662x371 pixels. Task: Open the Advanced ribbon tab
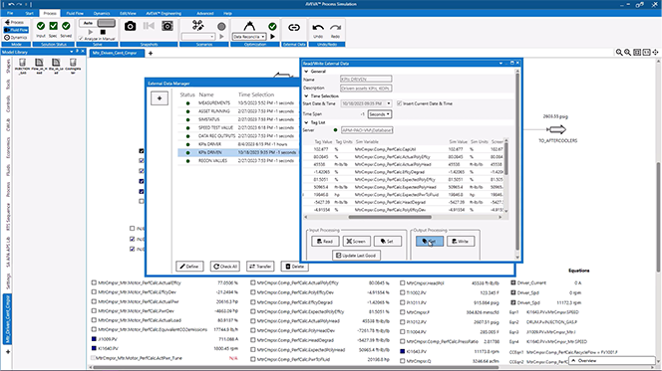point(204,13)
